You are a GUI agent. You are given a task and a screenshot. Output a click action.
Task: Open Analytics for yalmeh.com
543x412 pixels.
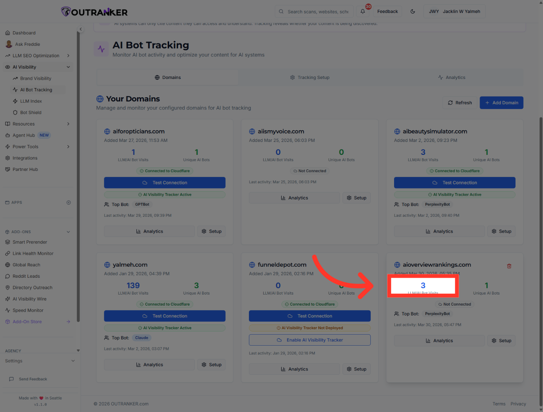click(x=149, y=365)
